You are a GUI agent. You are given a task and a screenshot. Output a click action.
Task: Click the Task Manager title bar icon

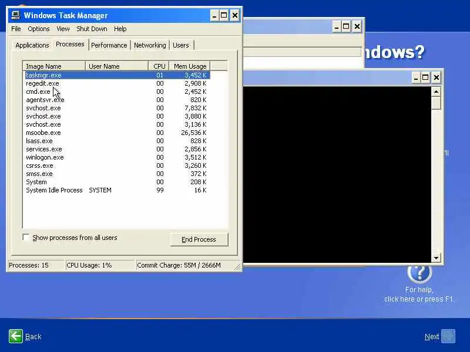(15, 15)
